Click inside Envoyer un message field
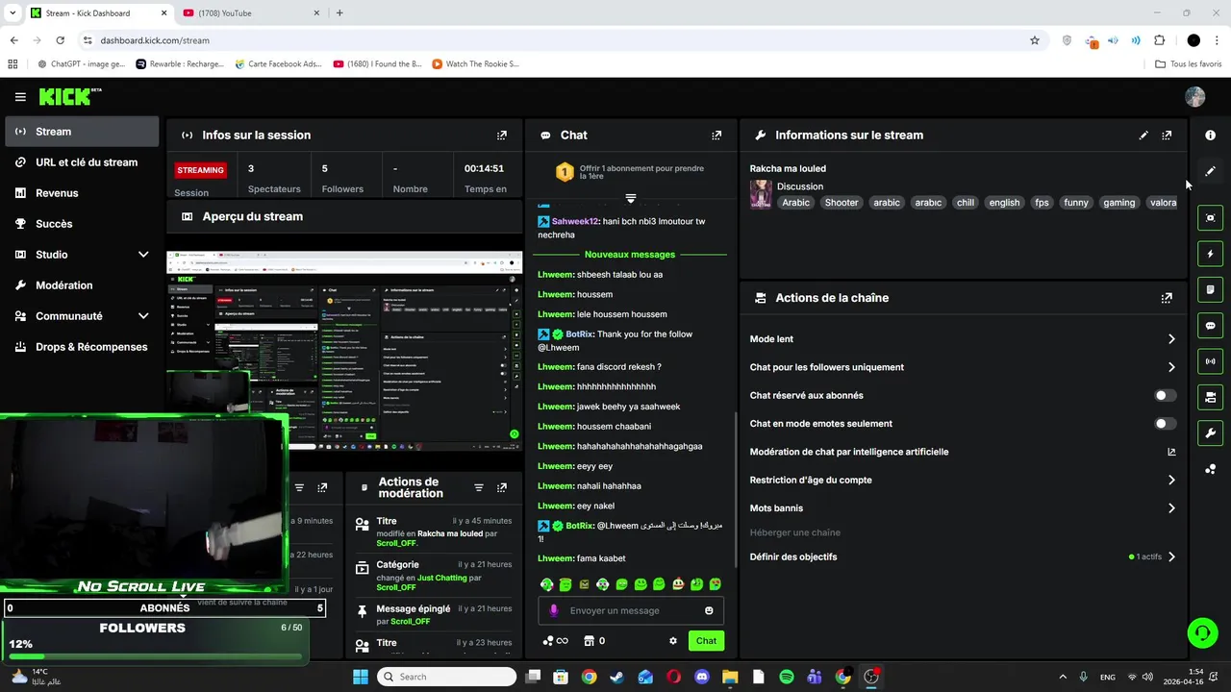1231x692 pixels. click(x=631, y=611)
